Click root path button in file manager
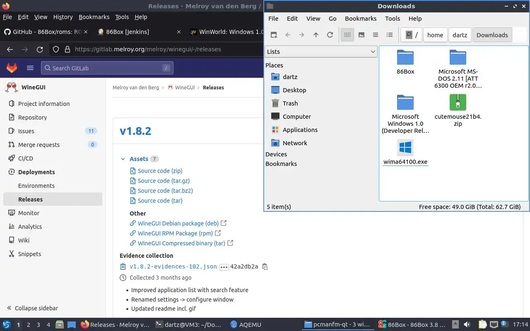530x331 pixels. point(412,35)
